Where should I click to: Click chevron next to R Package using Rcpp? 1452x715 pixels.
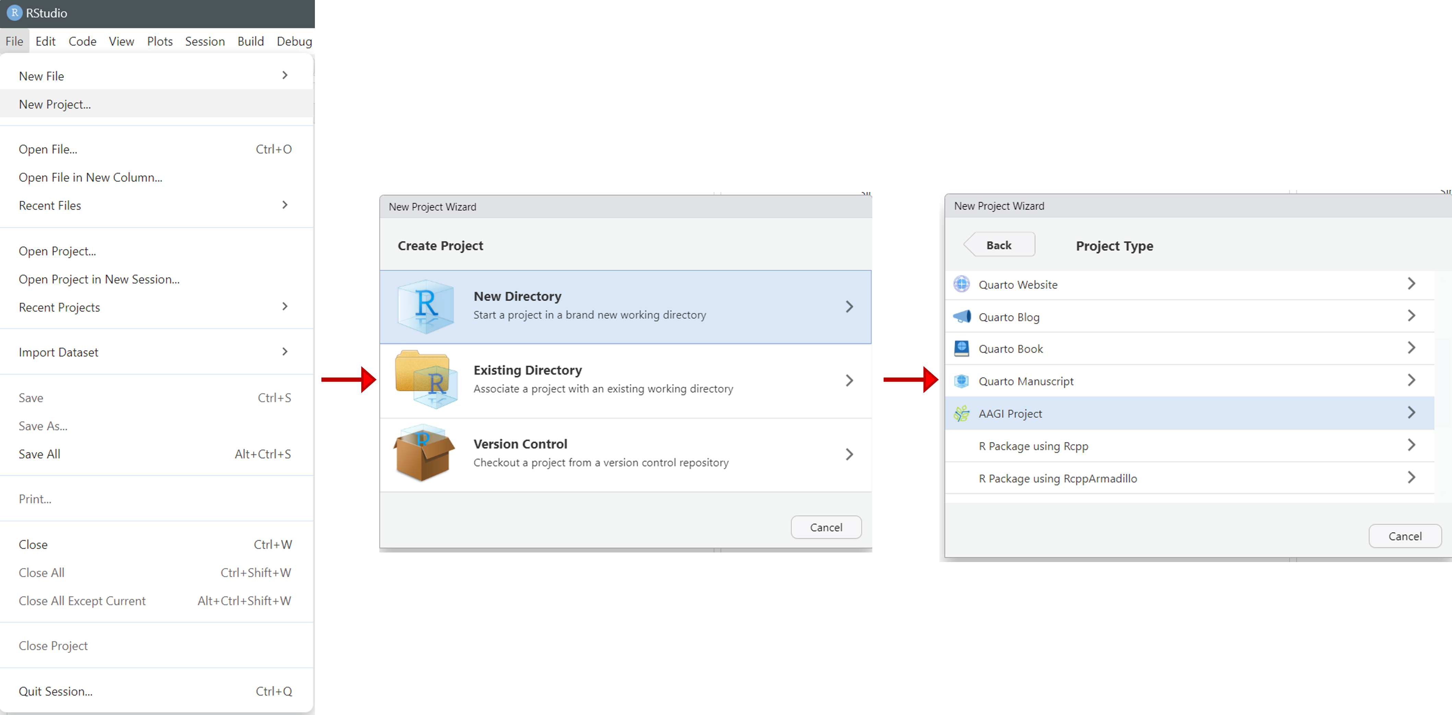[1411, 445]
